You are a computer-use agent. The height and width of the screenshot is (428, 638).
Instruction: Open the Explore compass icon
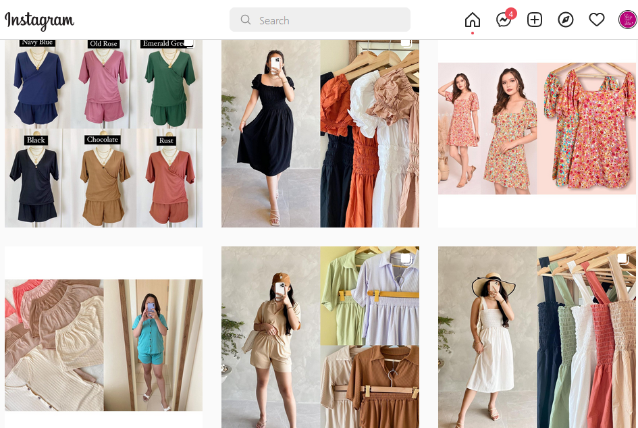[x=566, y=20]
